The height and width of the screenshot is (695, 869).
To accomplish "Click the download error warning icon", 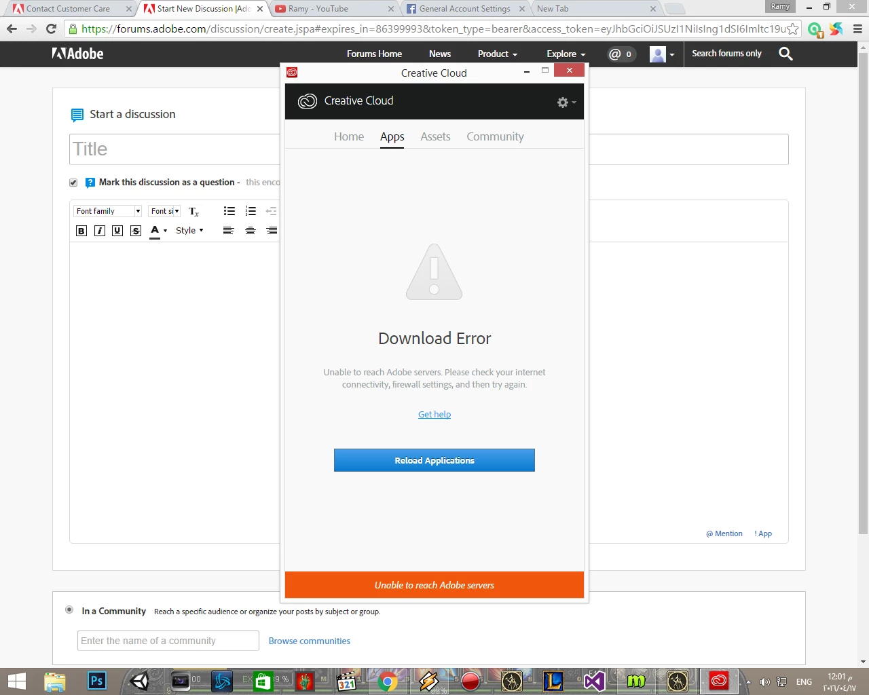I will pos(434,272).
